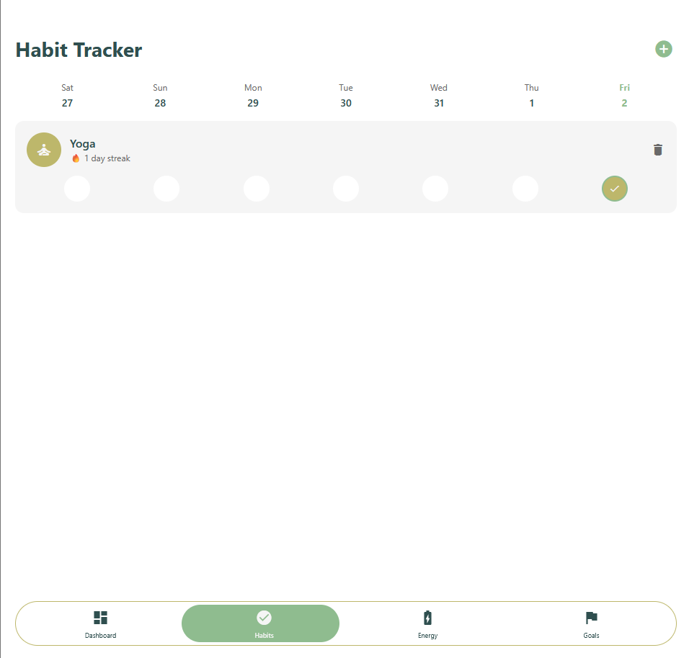Click the add habit plus icon

[x=663, y=49]
